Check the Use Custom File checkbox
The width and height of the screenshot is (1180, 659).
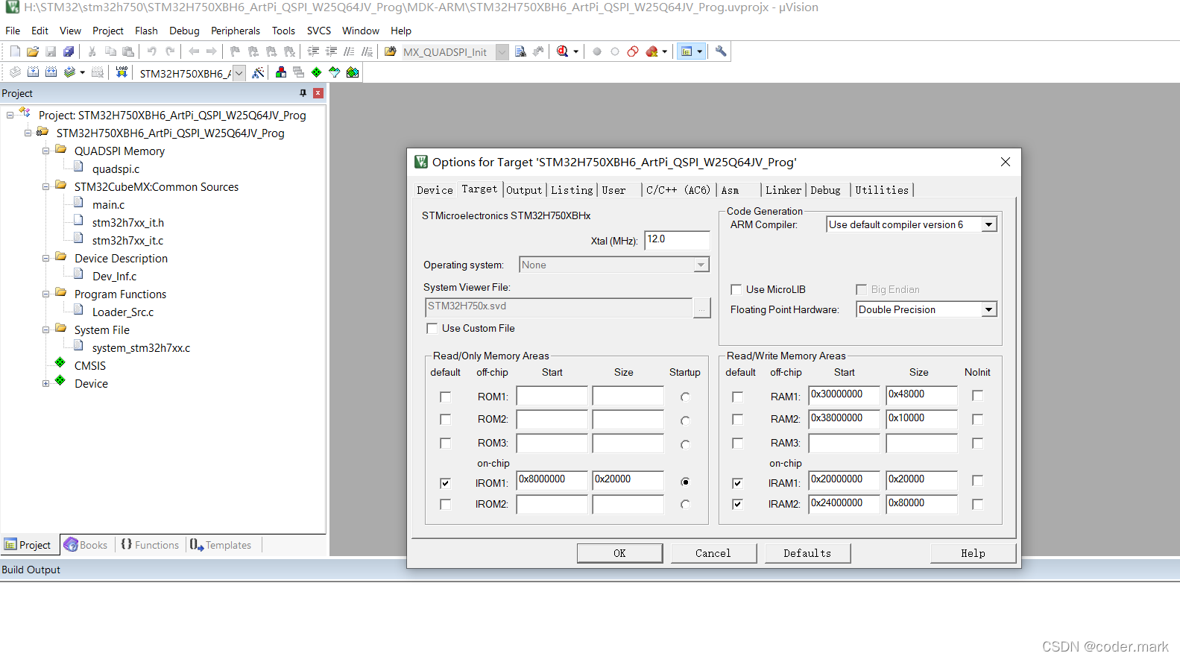coord(432,328)
